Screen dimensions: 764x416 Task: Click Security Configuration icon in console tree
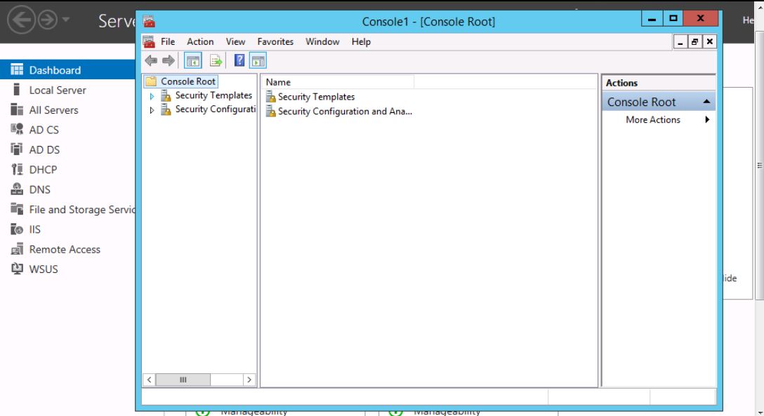166,110
